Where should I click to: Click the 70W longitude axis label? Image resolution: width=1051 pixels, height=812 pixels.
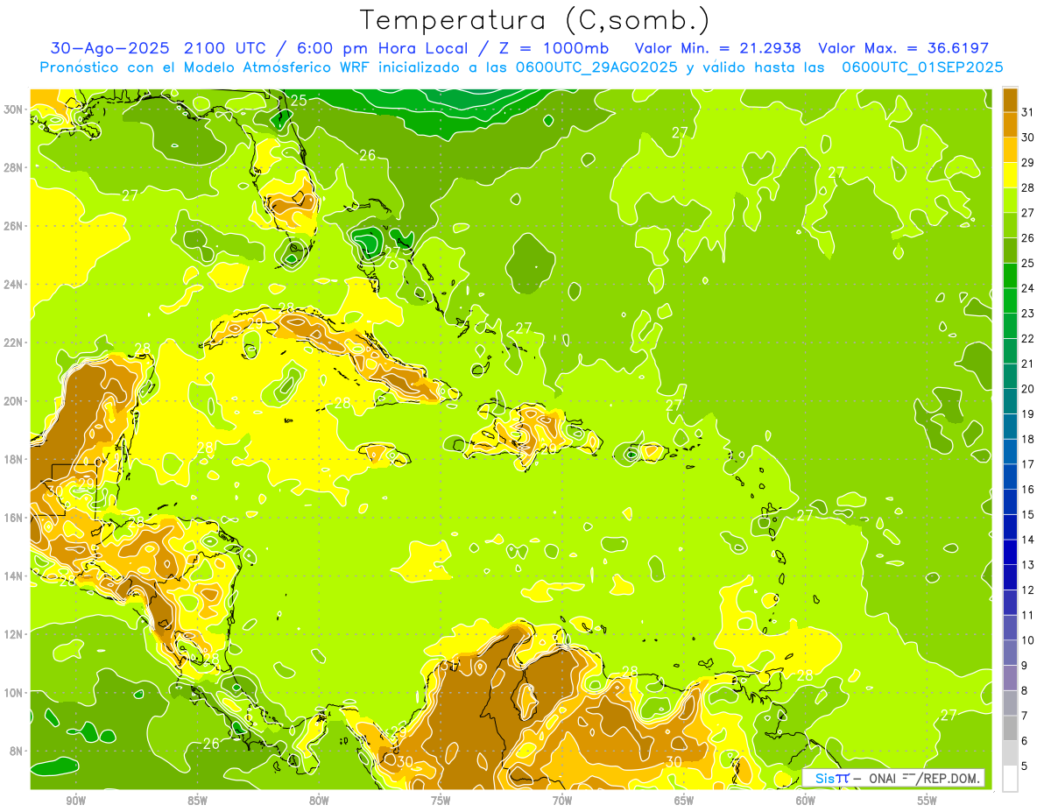562,801
